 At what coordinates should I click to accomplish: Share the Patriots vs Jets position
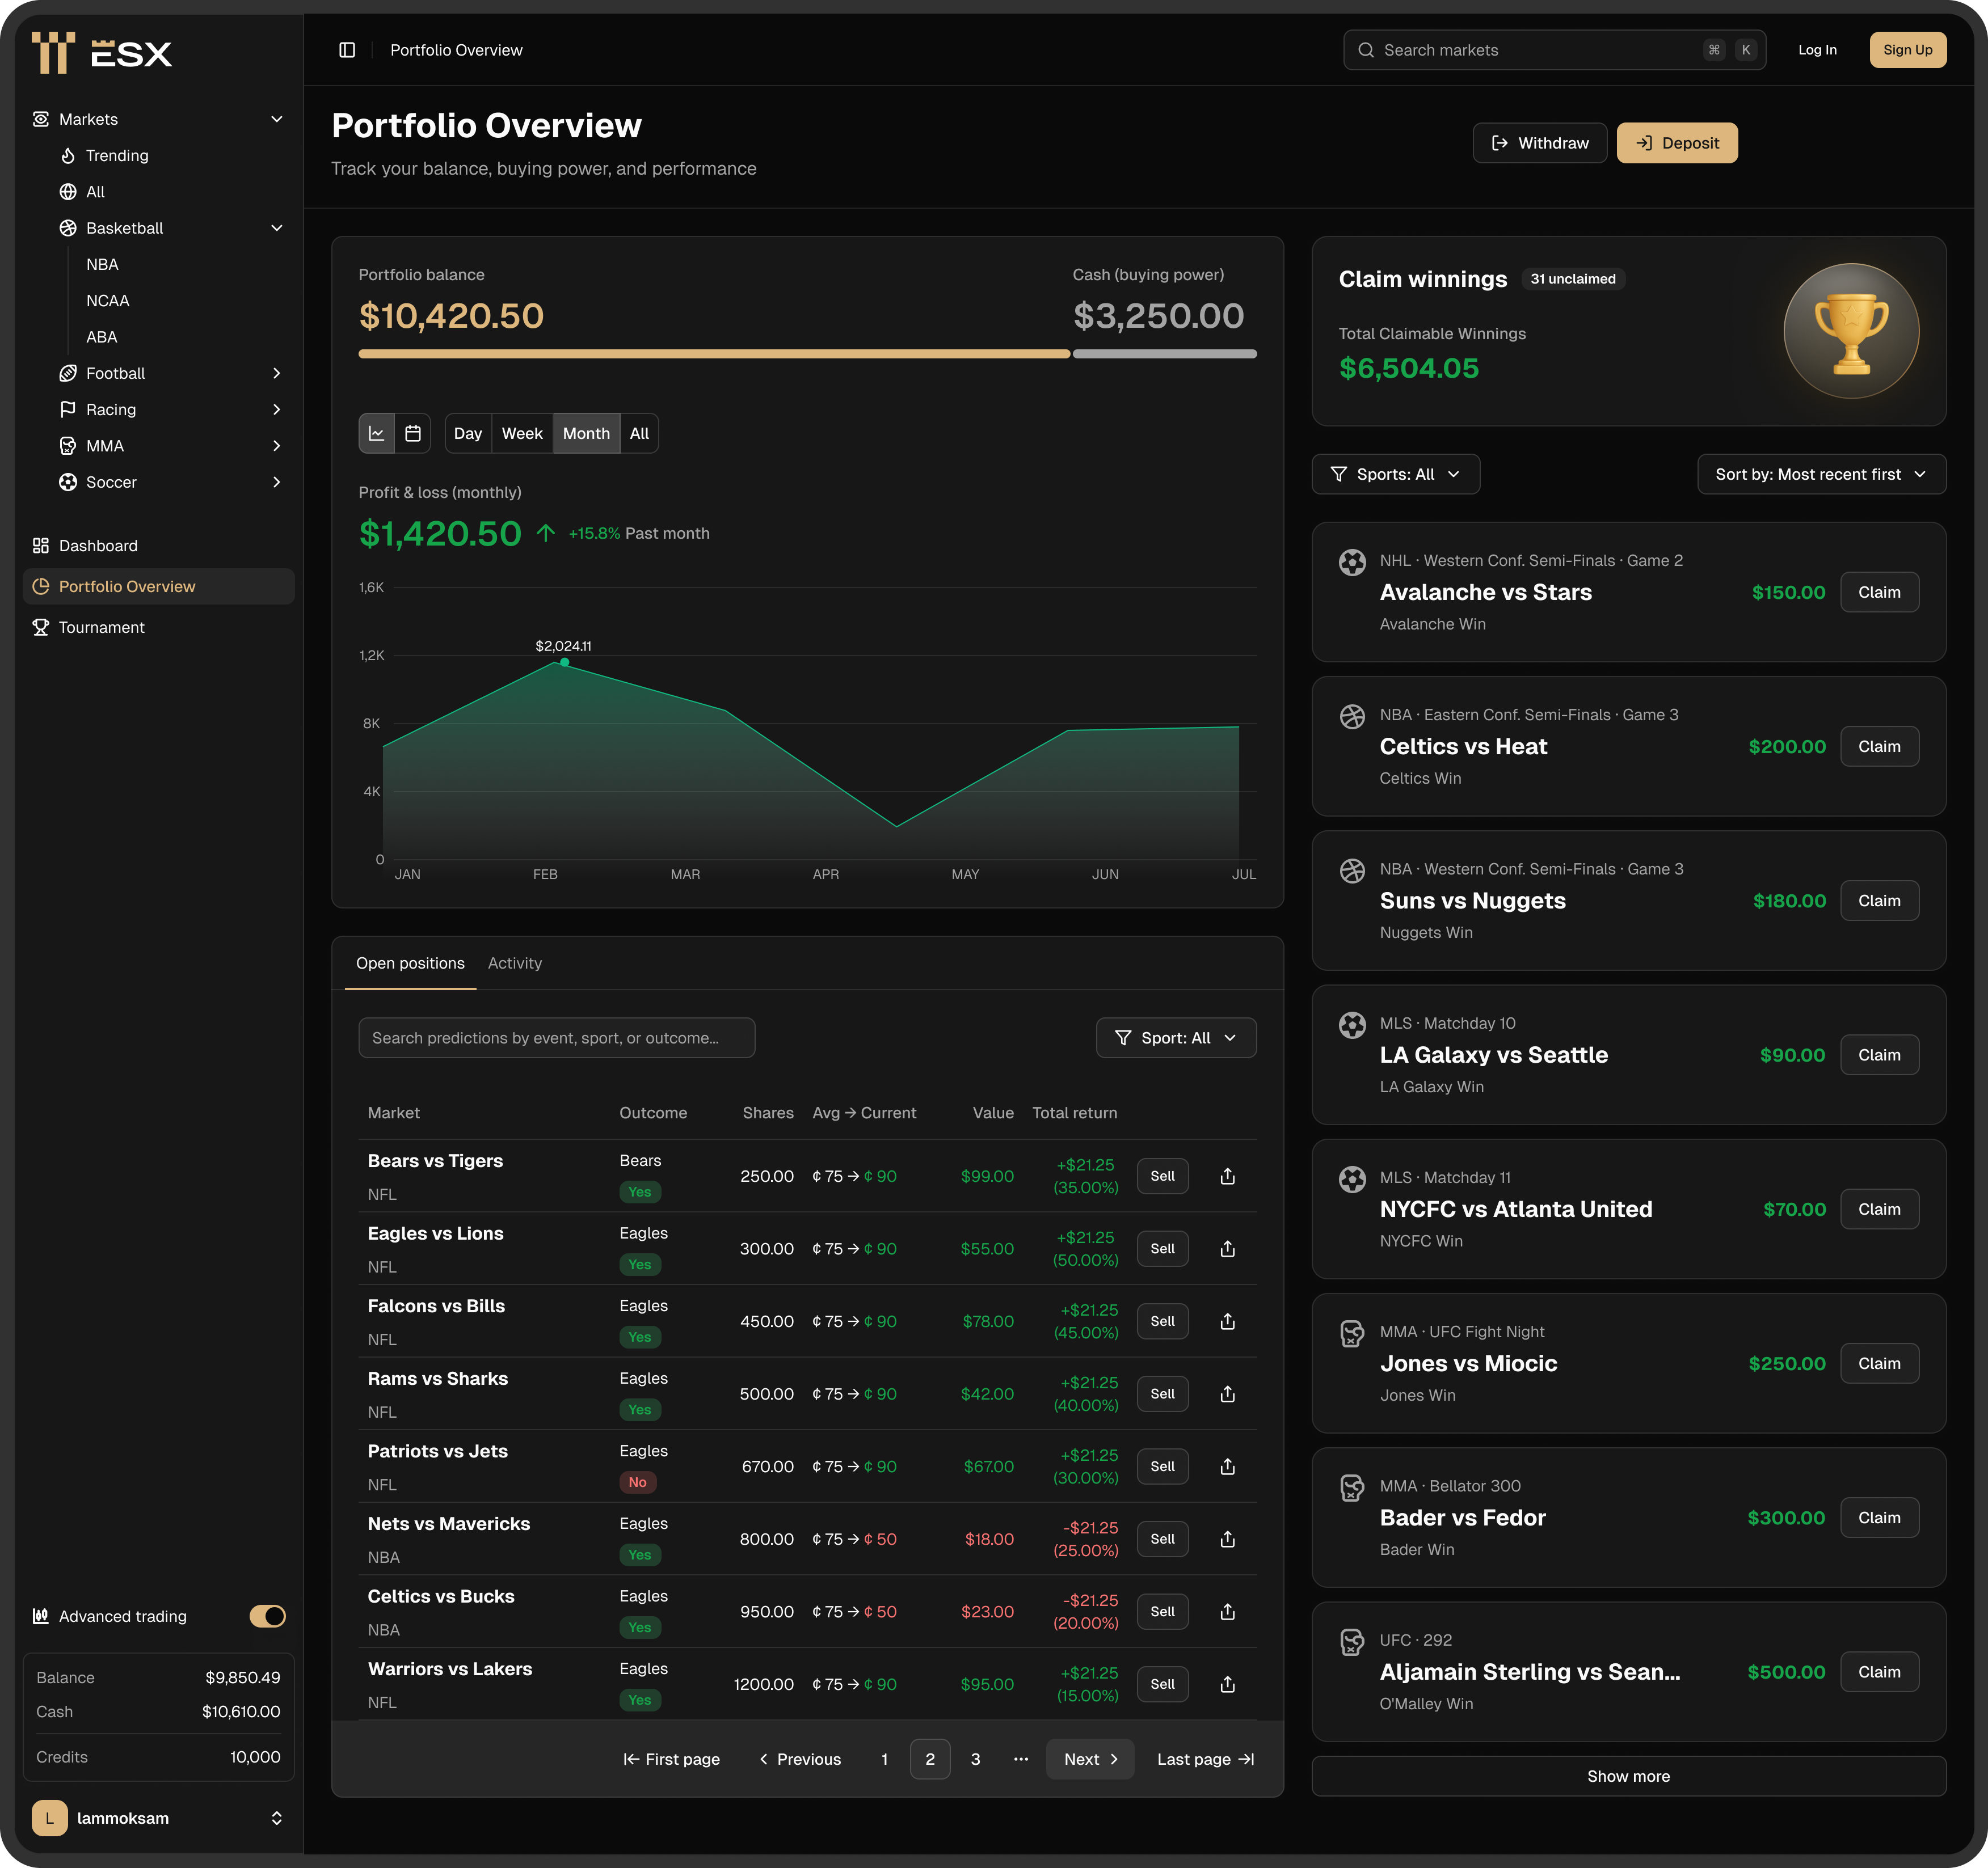click(x=1228, y=1467)
